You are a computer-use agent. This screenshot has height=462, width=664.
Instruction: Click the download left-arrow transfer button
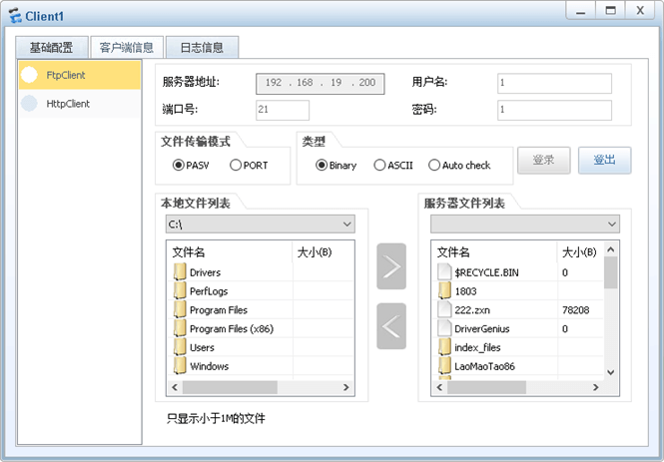tap(391, 326)
